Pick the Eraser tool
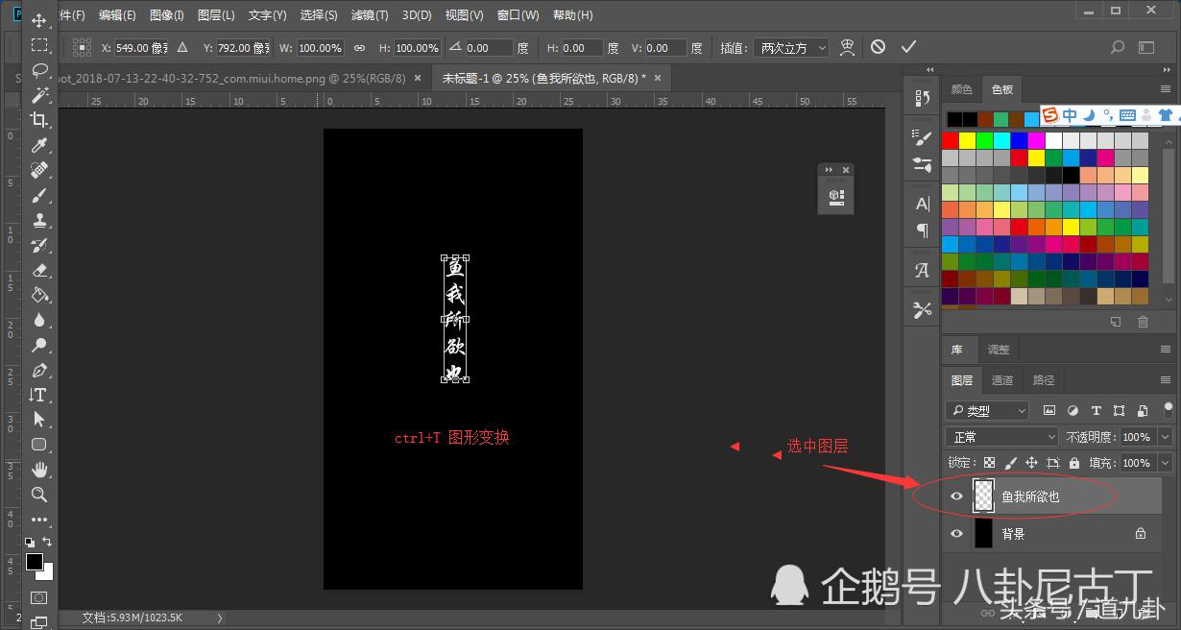This screenshot has width=1181, height=630. point(40,270)
